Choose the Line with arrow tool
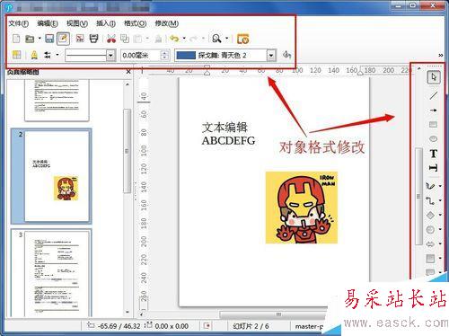 [x=433, y=111]
